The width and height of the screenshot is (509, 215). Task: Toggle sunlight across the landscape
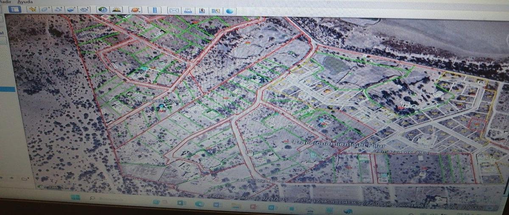pyautogui.click(x=116, y=9)
